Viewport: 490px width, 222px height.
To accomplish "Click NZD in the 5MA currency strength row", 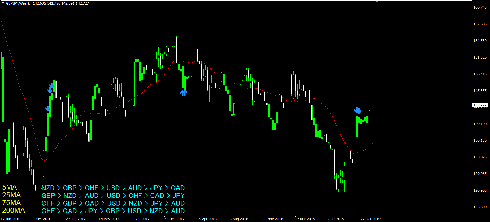I will (x=48, y=188).
